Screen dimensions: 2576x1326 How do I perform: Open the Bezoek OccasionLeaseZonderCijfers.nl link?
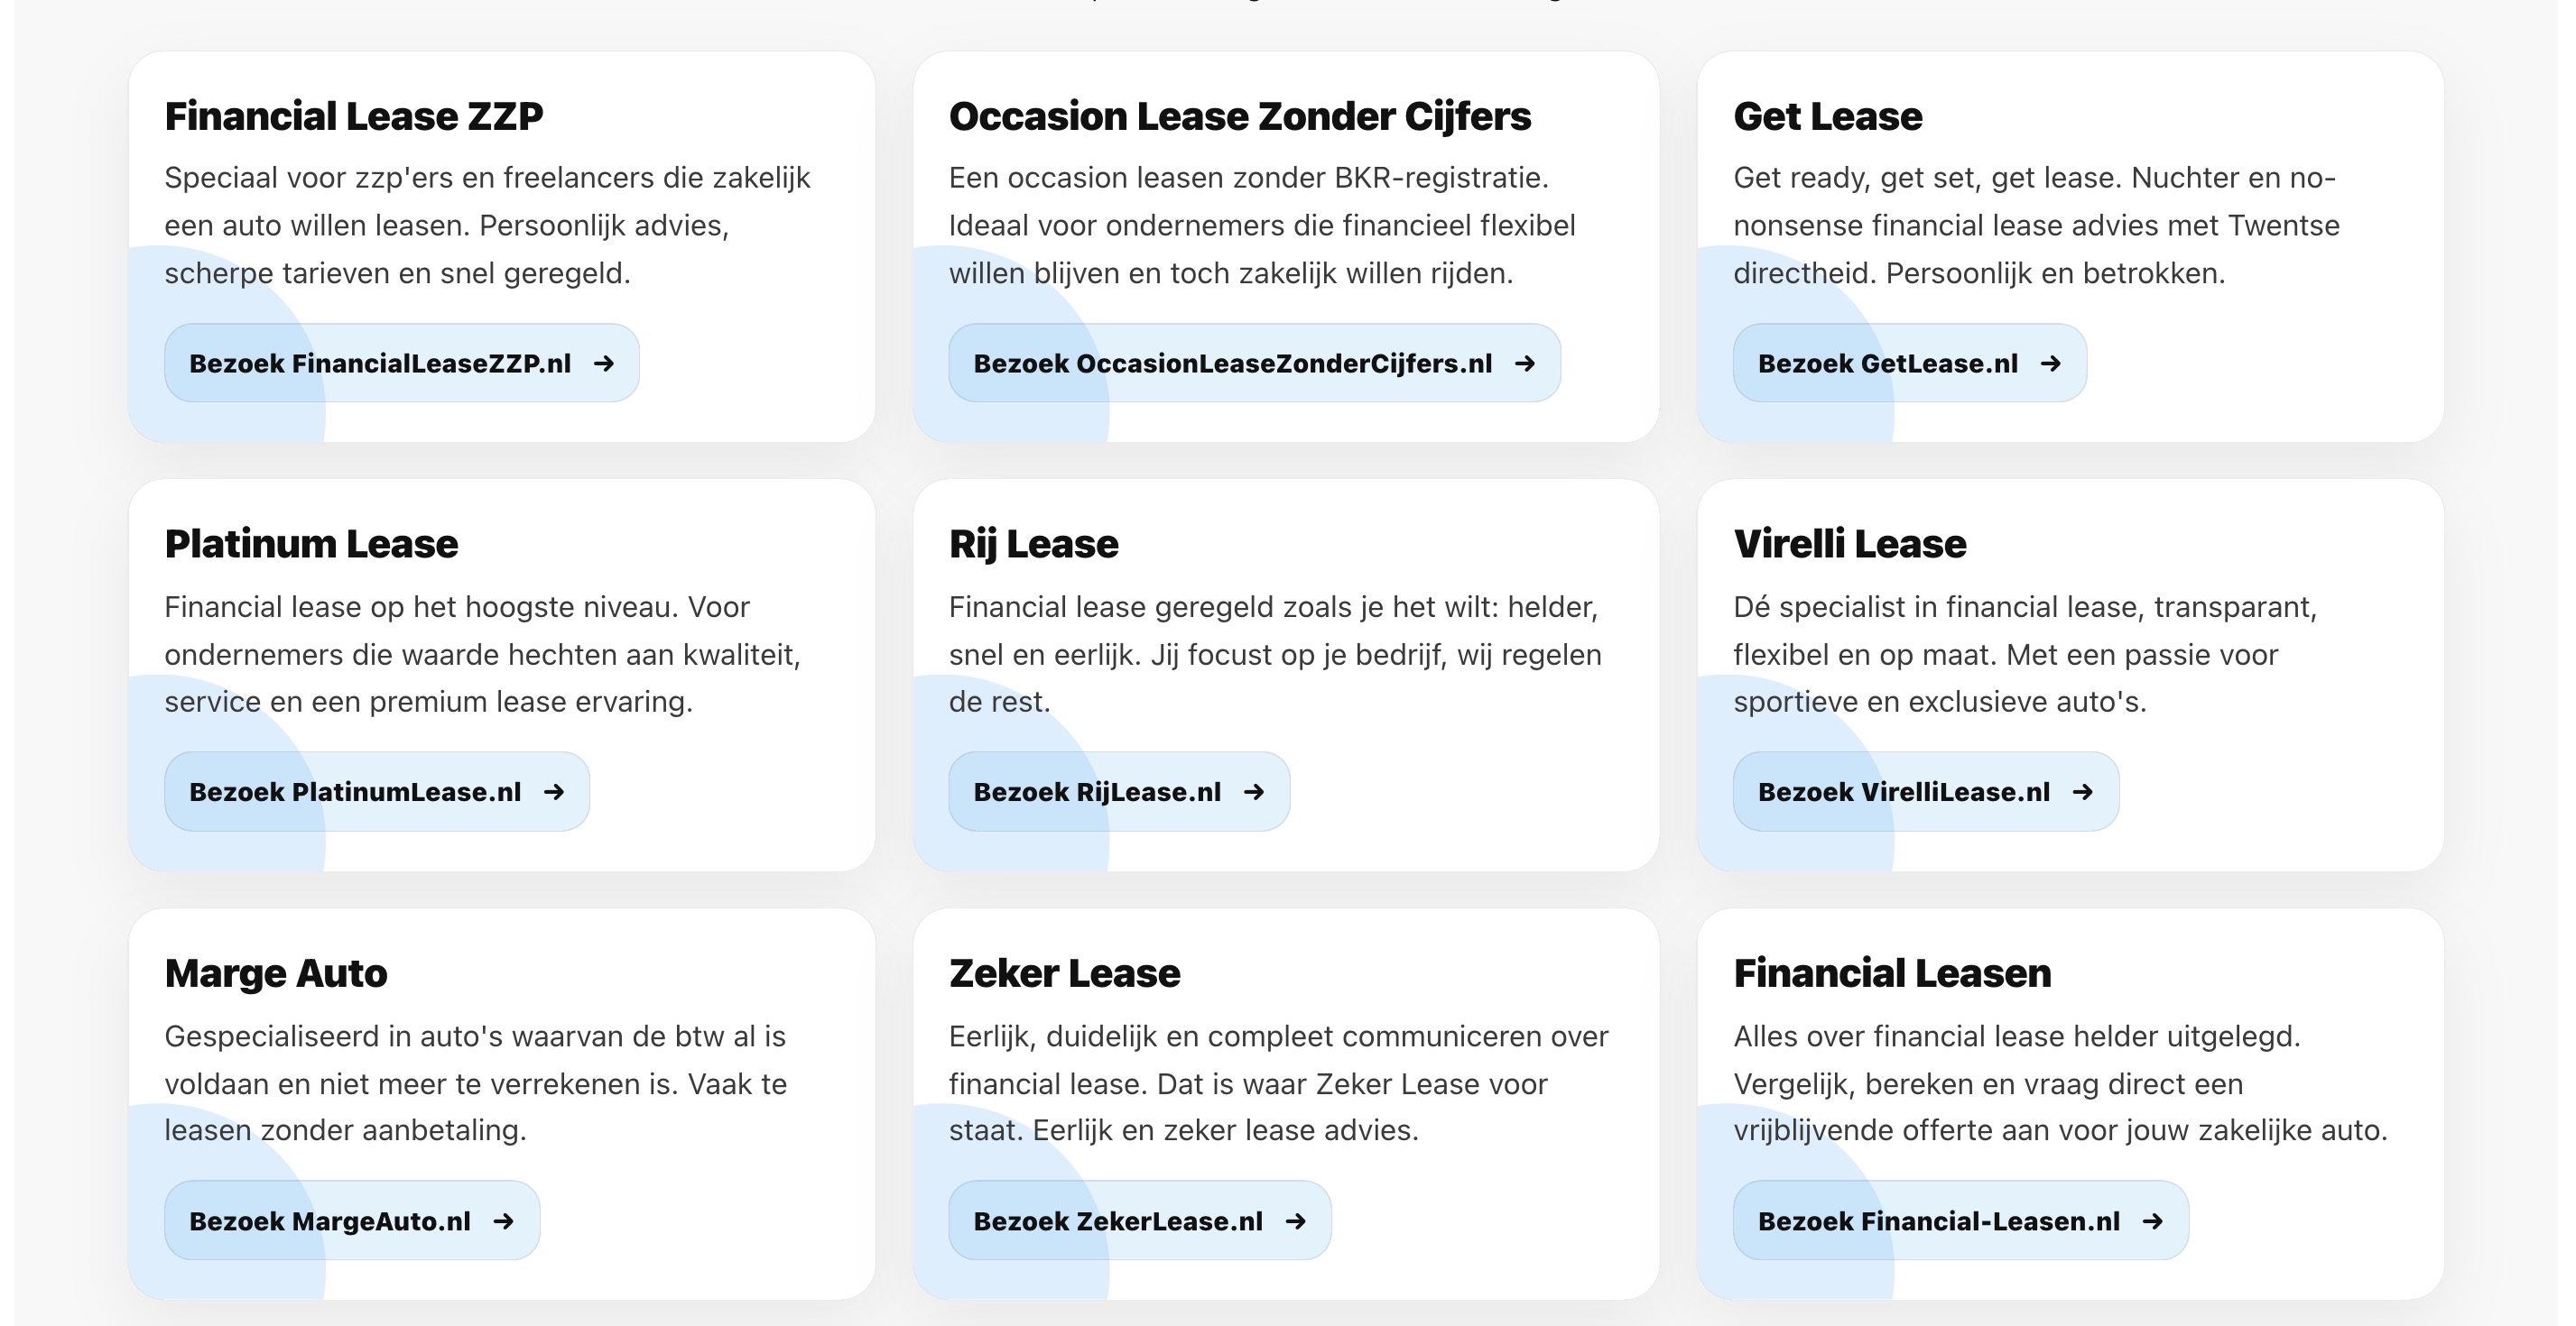click(1232, 364)
